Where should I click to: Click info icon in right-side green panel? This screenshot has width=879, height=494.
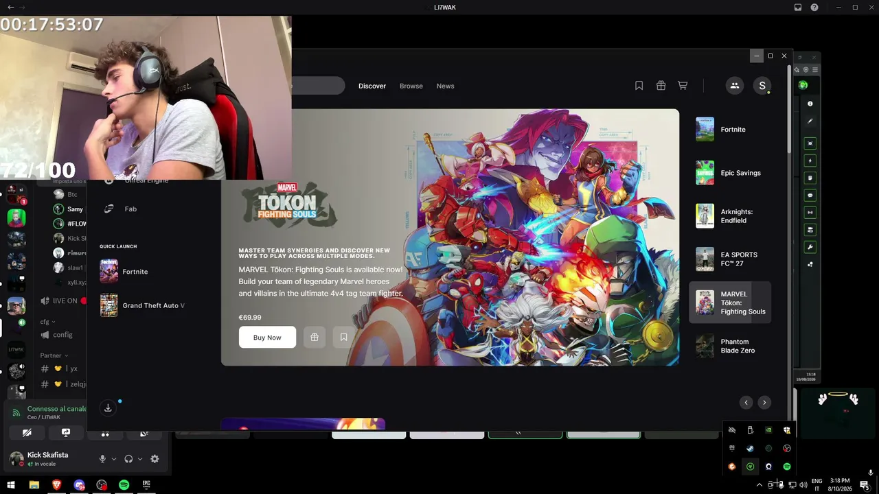coord(810,104)
